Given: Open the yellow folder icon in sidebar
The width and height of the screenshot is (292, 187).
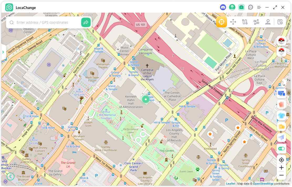Looking at the screenshot, I should coord(281,127).
